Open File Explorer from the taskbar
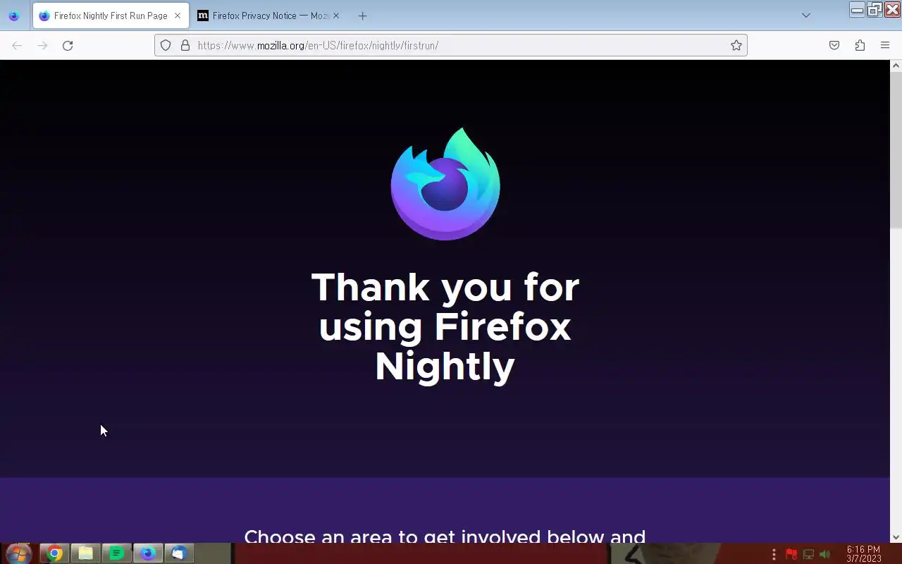 point(85,553)
